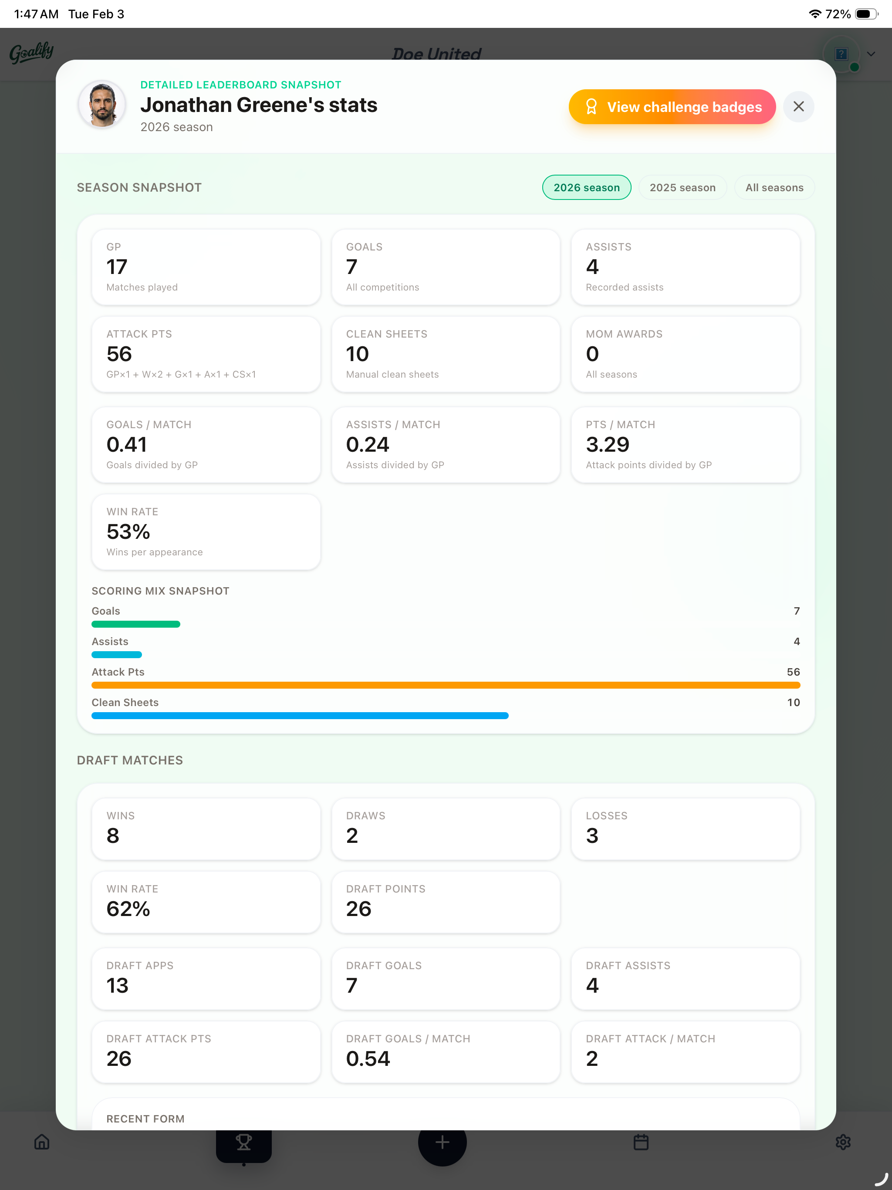Click the Doe United team title
892x1190 pixels.
[x=436, y=53]
